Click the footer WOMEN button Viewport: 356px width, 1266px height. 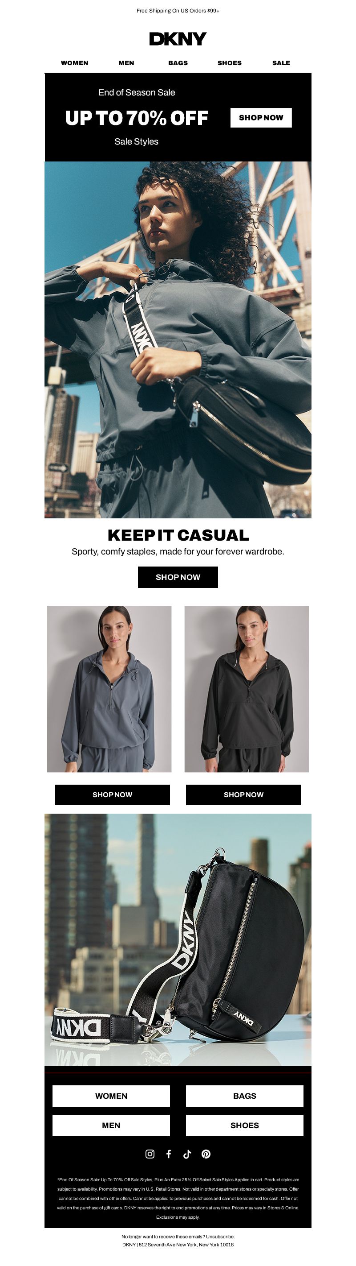coord(111,1096)
